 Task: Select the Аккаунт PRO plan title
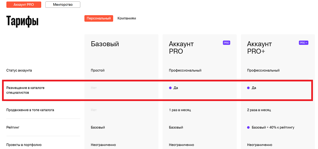(181, 48)
